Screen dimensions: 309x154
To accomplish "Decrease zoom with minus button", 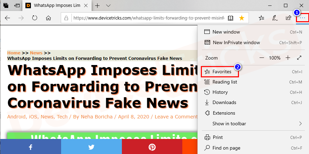I will click(262, 58).
